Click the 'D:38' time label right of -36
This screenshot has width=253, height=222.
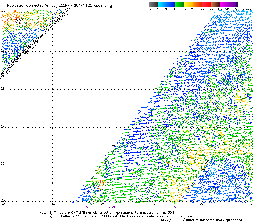pos(174,207)
